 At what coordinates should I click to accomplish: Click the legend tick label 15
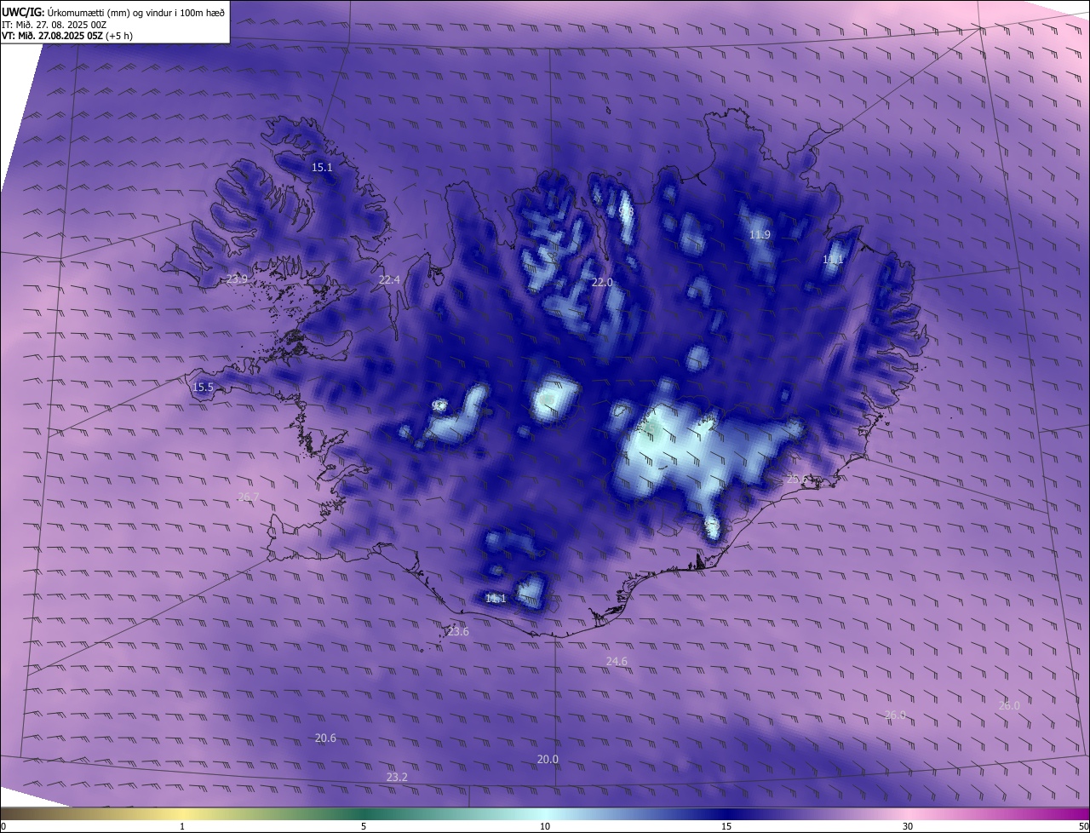click(726, 827)
